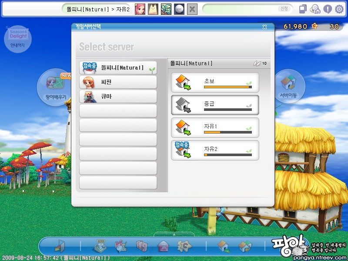Viewport: 348px width, 261px height.
Task: Click the 서버이동 server move bubble
Action: point(288,86)
